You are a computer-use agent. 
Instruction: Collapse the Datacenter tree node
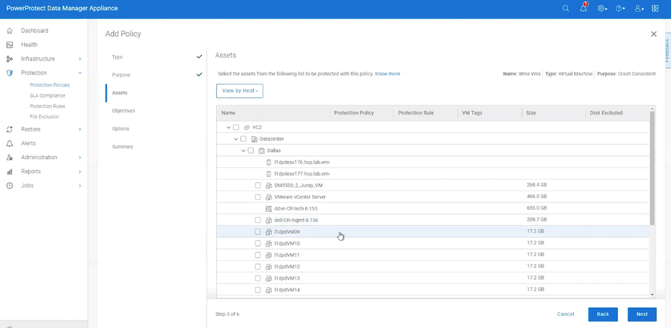tap(236, 139)
